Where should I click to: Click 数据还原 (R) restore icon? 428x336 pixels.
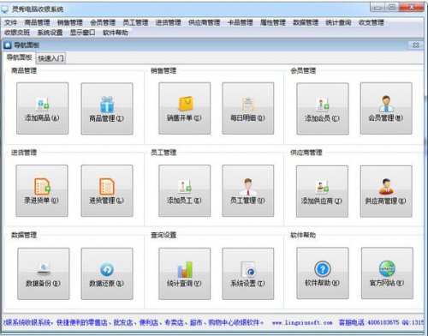pyautogui.click(x=107, y=273)
